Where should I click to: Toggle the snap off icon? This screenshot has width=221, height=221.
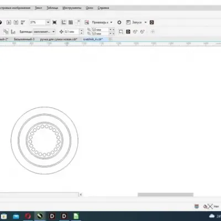(87, 22)
